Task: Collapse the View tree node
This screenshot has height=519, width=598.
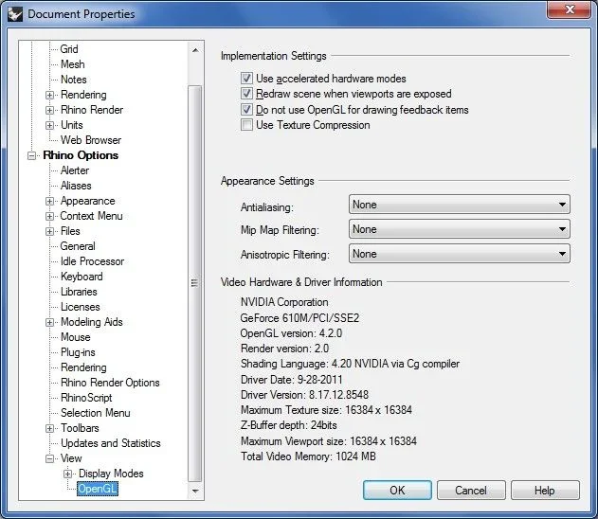Action: point(50,458)
